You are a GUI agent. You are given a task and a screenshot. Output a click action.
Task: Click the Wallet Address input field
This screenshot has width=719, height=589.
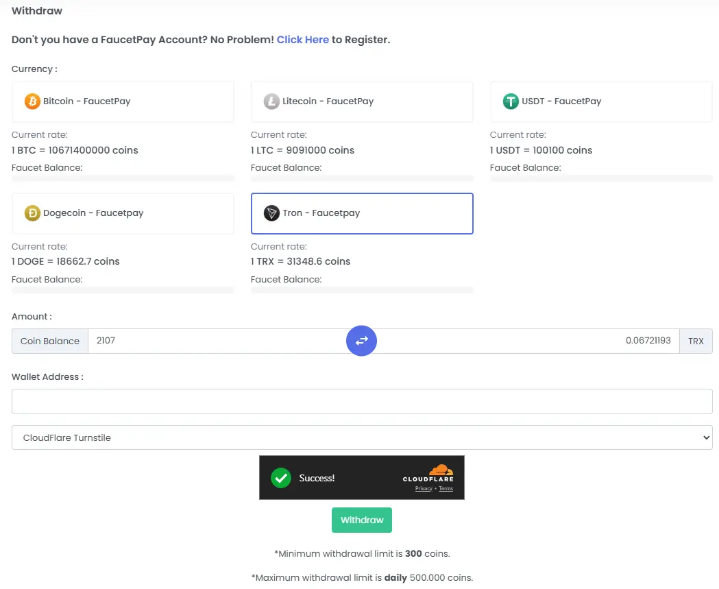[x=361, y=401]
